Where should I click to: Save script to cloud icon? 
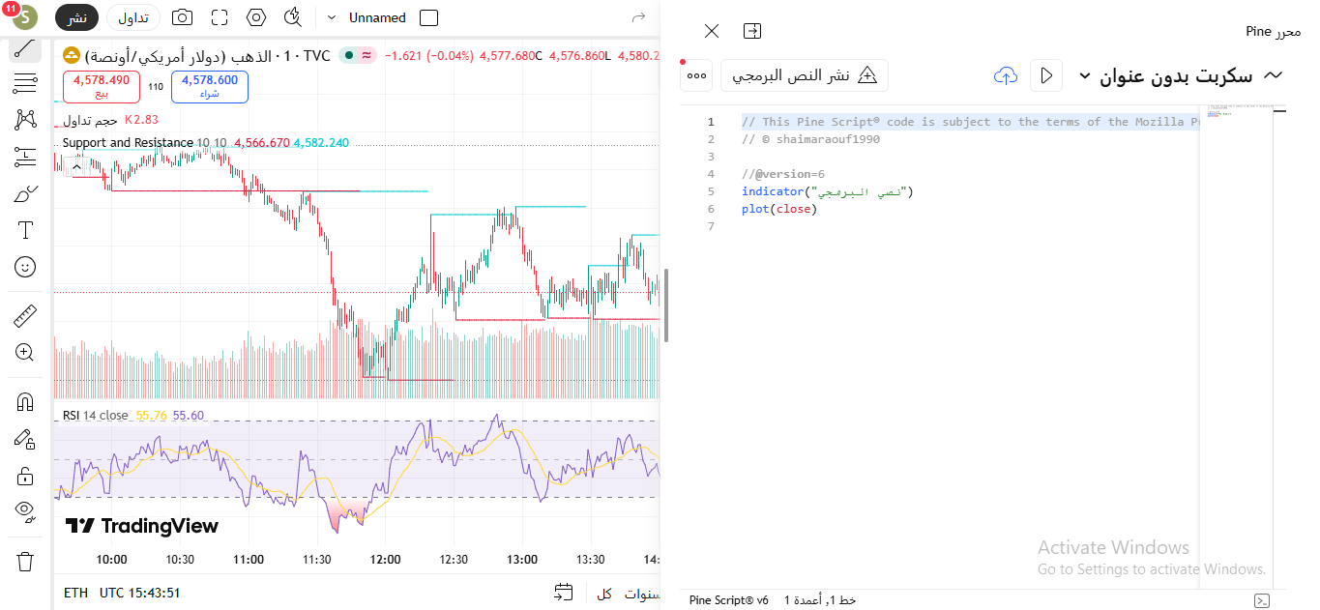pyautogui.click(x=1006, y=75)
